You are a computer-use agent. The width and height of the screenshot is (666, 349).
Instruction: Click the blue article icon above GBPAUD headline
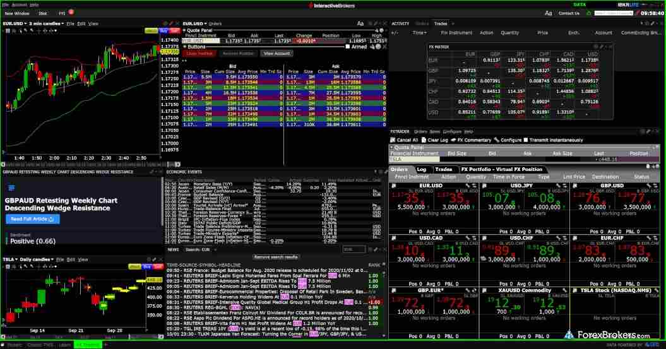(11, 187)
